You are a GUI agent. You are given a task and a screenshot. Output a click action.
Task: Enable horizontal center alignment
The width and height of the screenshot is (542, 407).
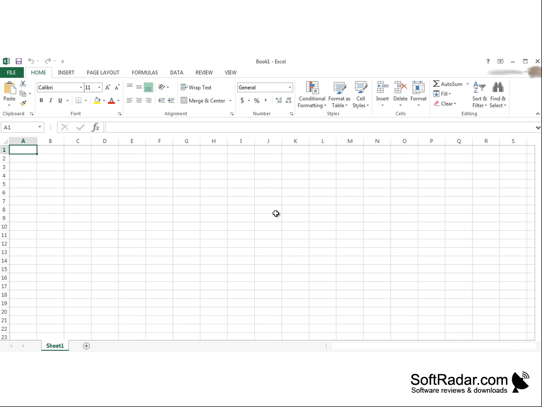click(139, 101)
